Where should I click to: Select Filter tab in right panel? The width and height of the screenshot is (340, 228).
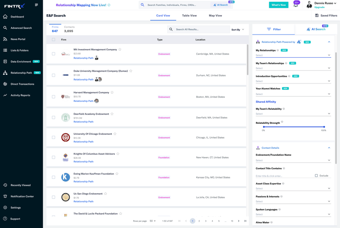click(x=274, y=29)
